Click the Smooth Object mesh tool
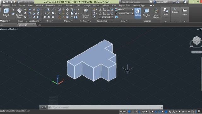This screenshot has width=202, height=114. 20,13
